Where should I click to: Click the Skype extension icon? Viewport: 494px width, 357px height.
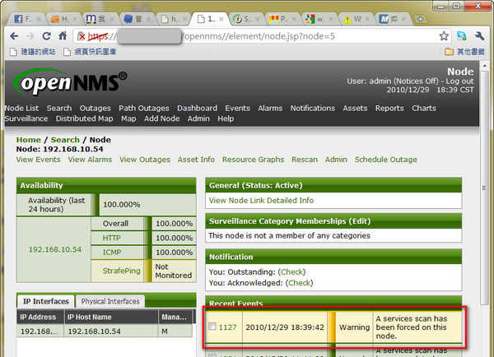click(x=462, y=36)
